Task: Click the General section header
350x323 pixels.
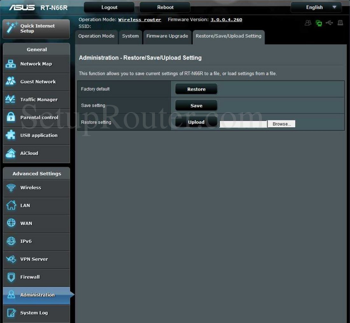Action: [x=37, y=49]
